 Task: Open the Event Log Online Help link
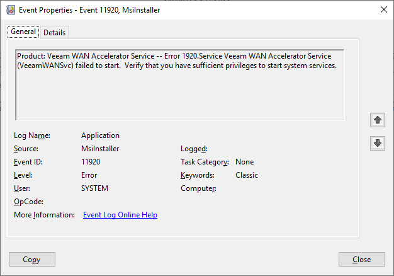click(120, 215)
